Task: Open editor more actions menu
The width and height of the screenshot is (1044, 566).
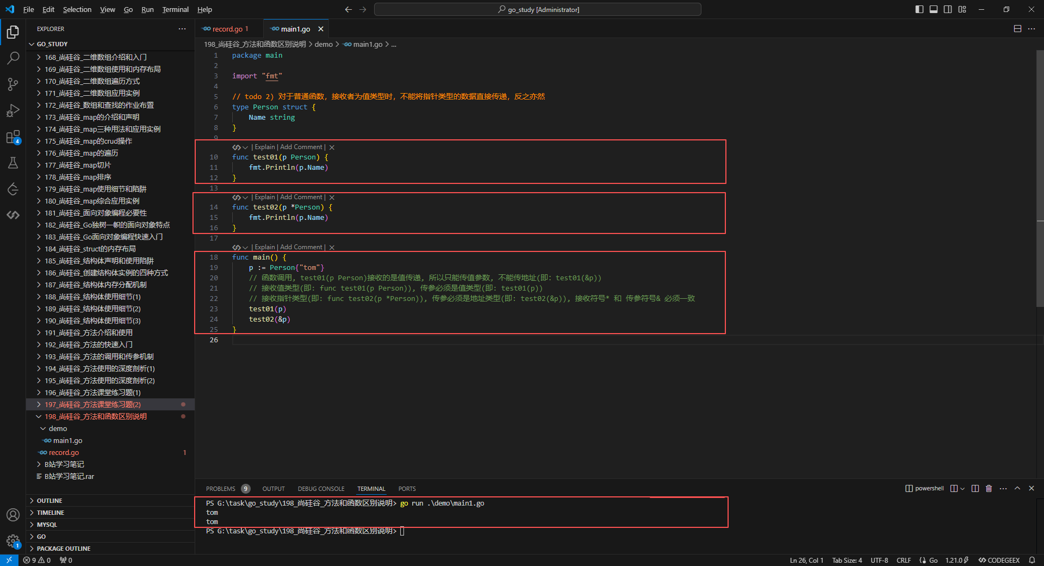Action: (1031, 29)
